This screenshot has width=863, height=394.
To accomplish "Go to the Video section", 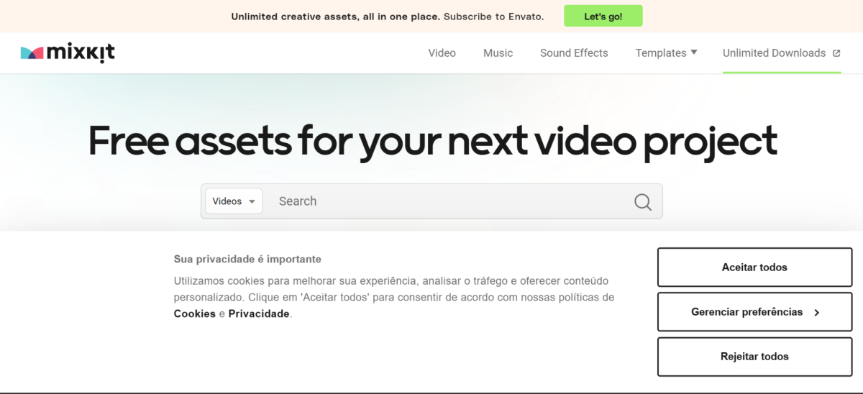I will point(442,53).
